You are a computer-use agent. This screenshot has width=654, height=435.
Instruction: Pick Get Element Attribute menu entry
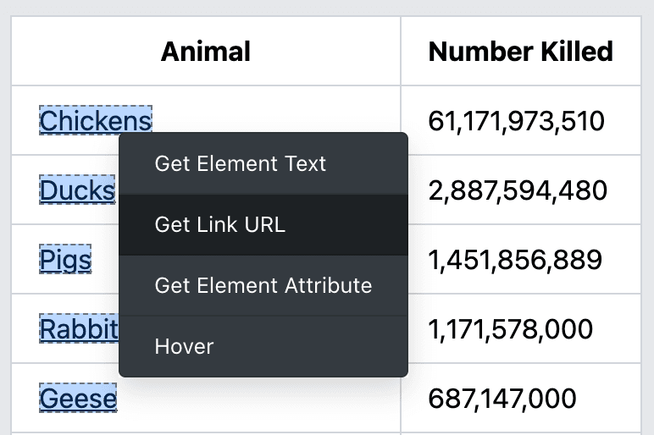[263, 285]
